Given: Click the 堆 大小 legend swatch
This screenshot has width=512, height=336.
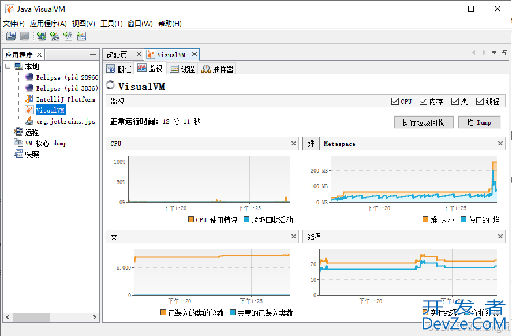Looking at the screenshot, I should pyautogui.click(x=425, y=219).
